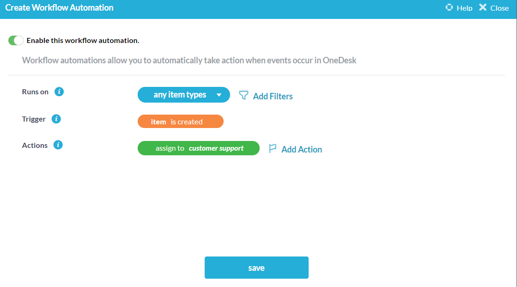Click the 'Add Action' link text
The width and height of the screenshot is (517, 287).
pos(302,149)
